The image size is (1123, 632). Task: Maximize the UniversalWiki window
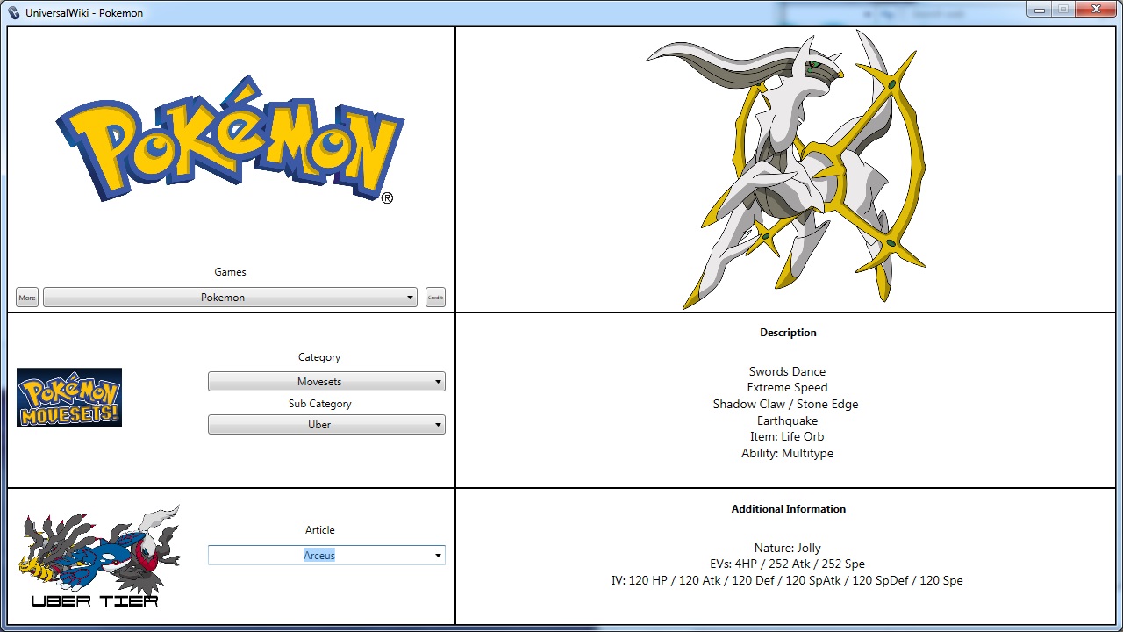[1062, 10]
